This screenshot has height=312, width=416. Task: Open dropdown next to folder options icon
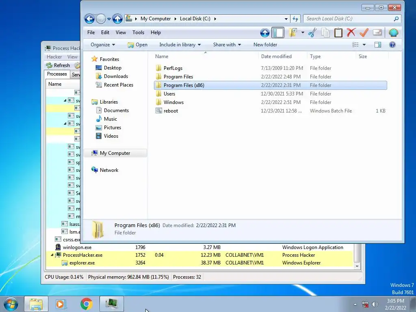tap(303, 32)
